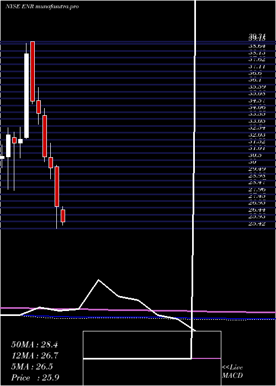Click the 5MA : 26.5 label
Image resolution: width=276 pixels, height=386 pixels.
32,367
